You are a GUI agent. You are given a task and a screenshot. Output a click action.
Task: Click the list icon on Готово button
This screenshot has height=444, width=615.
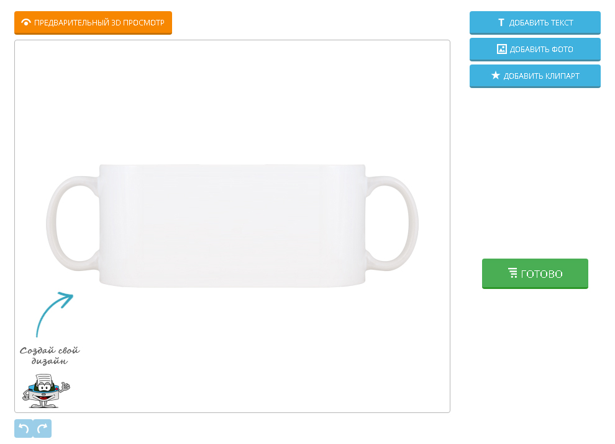pos(512,273)
